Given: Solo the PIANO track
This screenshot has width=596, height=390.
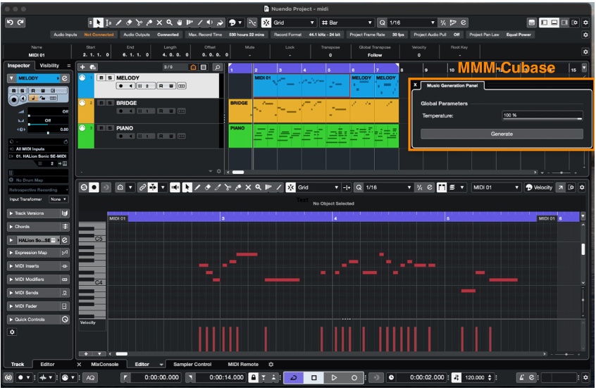Looking at the screenshot, I should (109, 129).
